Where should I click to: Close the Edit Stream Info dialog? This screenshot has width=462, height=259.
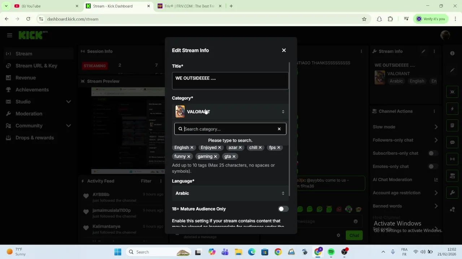click(x=284, y=50)
